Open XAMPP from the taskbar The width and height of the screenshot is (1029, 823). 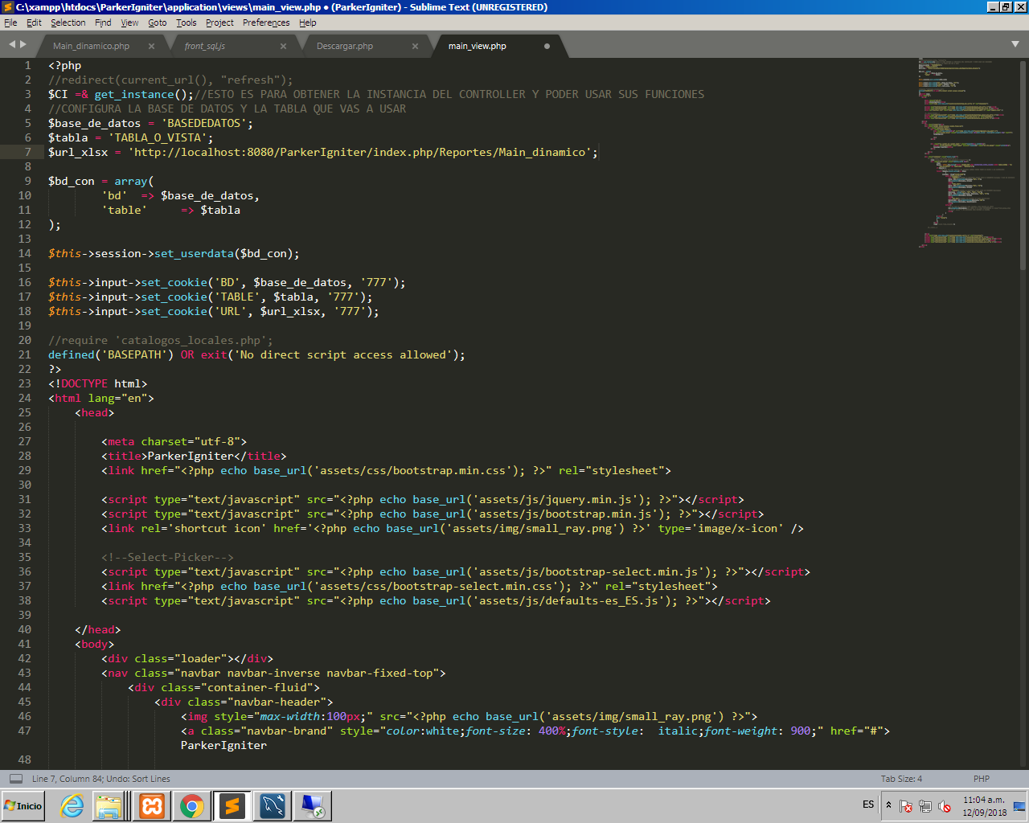(152, 805)
